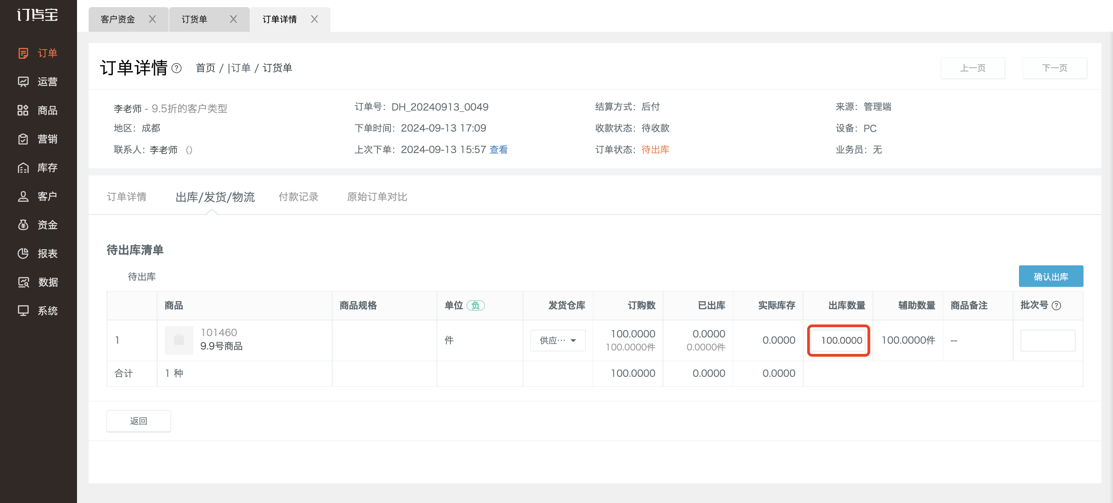Screen dimensions: 1113x503
Task: Open the 报表 section in the sidebar
Action: pyautogui.click(x=38, y=254)
